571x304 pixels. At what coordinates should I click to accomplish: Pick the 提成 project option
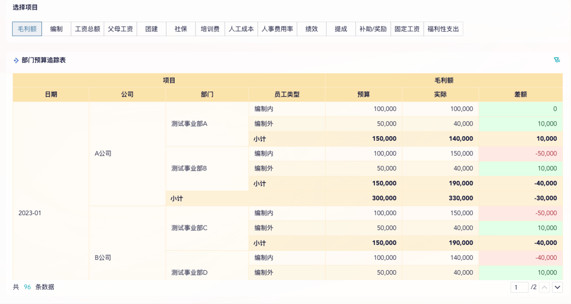coord(341,29)
